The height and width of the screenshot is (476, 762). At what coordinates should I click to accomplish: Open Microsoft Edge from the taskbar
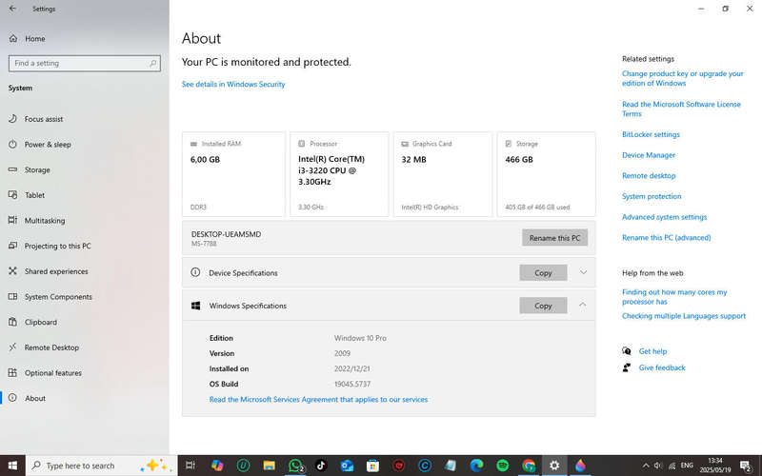pyautogui.click(x=477, y=466)
